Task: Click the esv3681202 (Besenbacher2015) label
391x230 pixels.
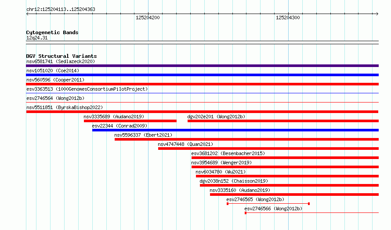Action: (x=228, y=153)
